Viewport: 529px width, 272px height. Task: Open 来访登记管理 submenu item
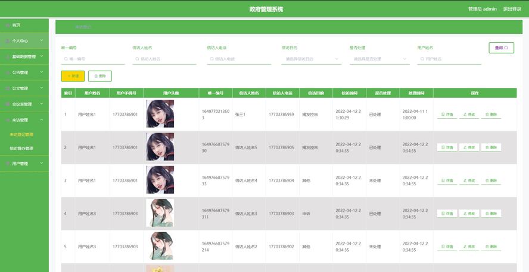tap(21, 134)
